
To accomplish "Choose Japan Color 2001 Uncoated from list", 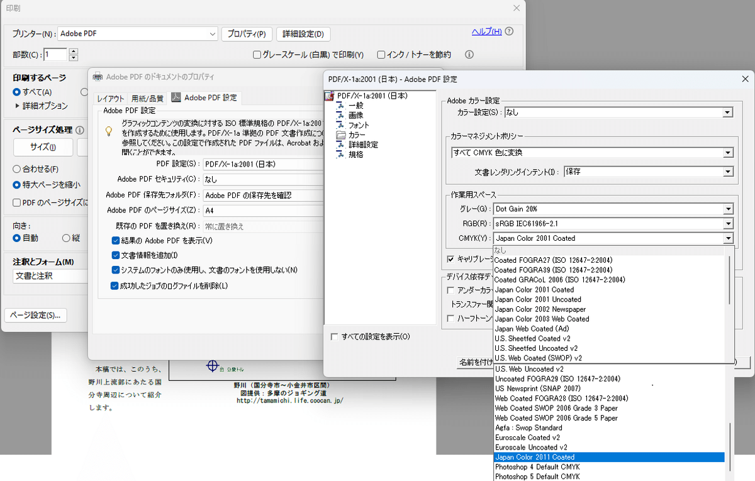I will pyautogui.click(x=609, y=299).
